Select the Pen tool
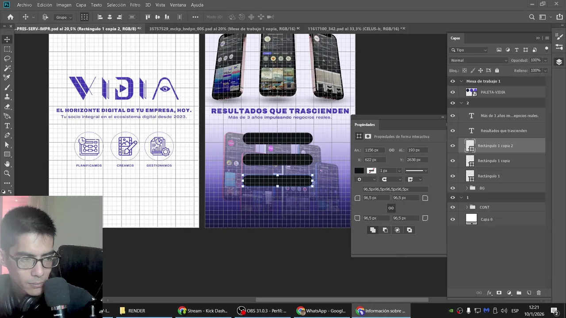566x318 pixels. pyautogui.click(x=7, y=135)
